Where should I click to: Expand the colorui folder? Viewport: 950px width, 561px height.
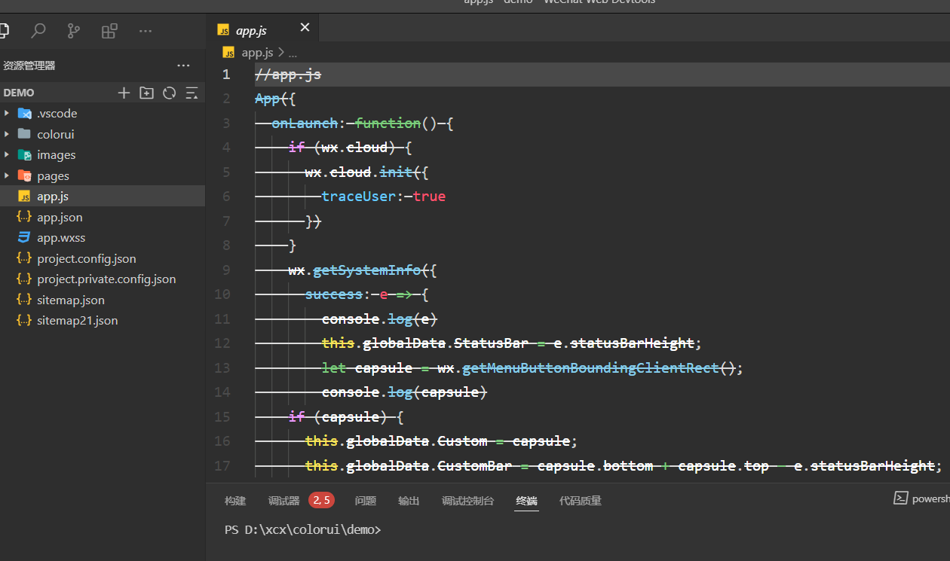tap(7, 134)
